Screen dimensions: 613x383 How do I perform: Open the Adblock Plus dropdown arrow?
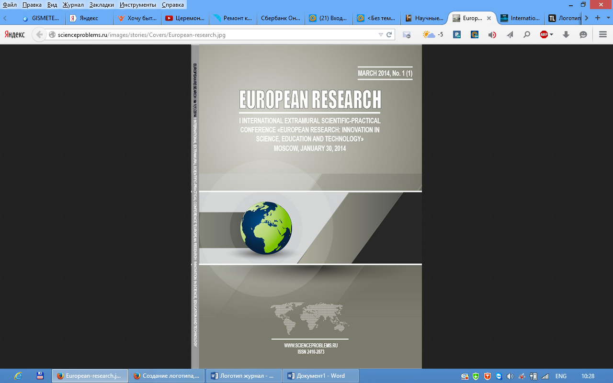tap(551, 34)
